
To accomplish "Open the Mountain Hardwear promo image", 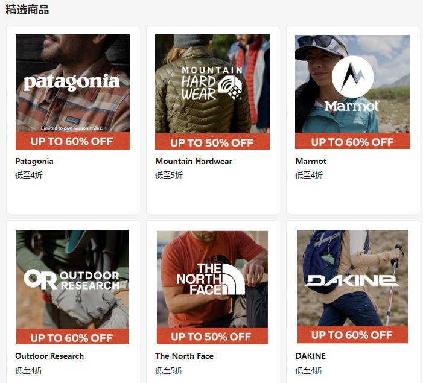I will pyautogui.click(x=212, y=92).
